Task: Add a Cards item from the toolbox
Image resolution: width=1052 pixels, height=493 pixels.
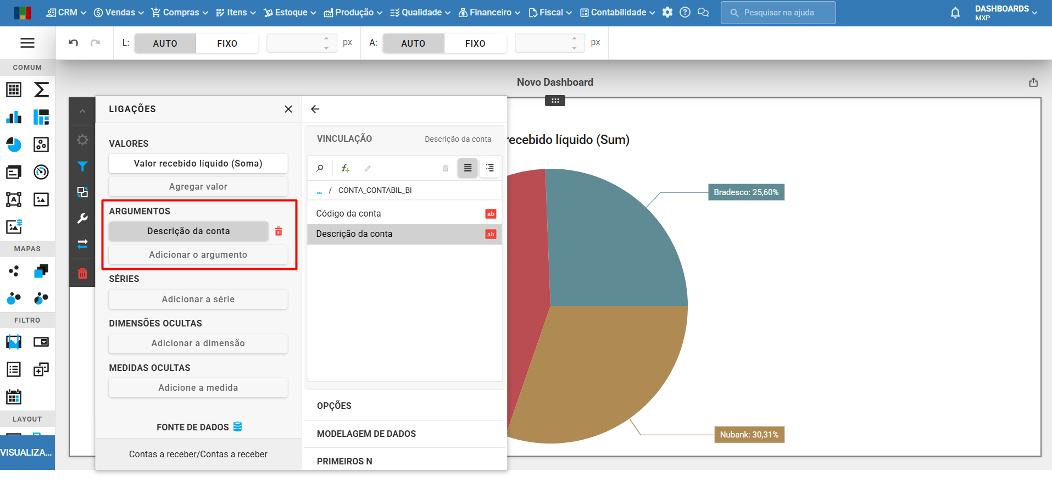Action: pos(14,172)
